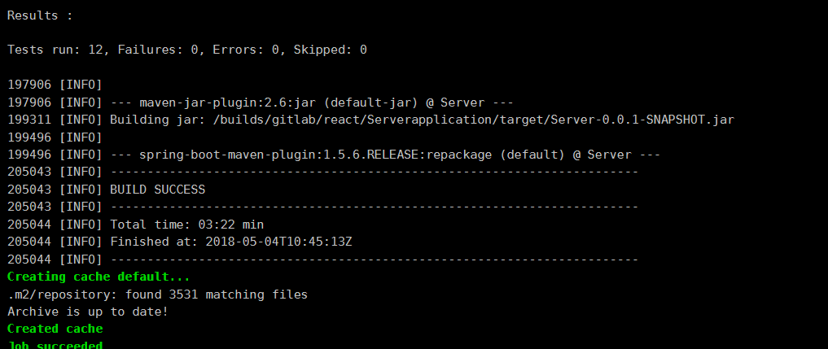Click the "Archive is up to date!" line
The height and width of the screenshot is (349, 828).
click(x=87, y=312)
